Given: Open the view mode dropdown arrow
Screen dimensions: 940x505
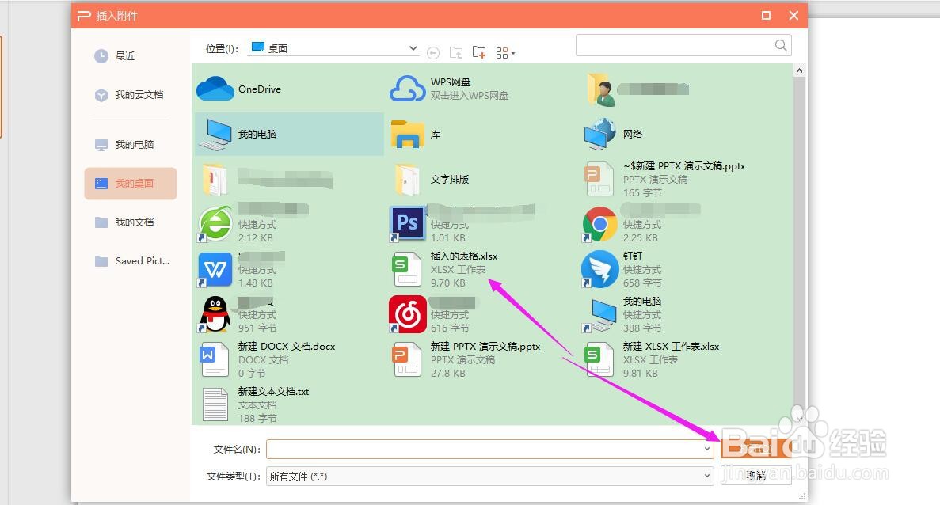Looking at the screenshot, I should point(512,52).
